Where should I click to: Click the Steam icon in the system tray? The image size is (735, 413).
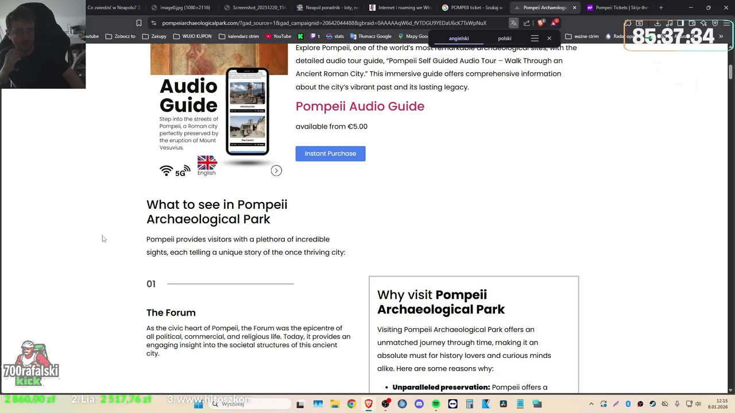point(652,404)
